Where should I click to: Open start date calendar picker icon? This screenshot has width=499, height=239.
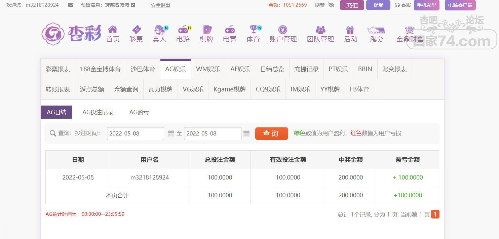click(171, 133)
